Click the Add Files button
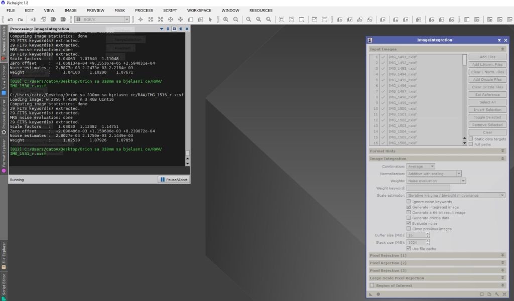This screenshot has height=301, width=514. [487, 57]
